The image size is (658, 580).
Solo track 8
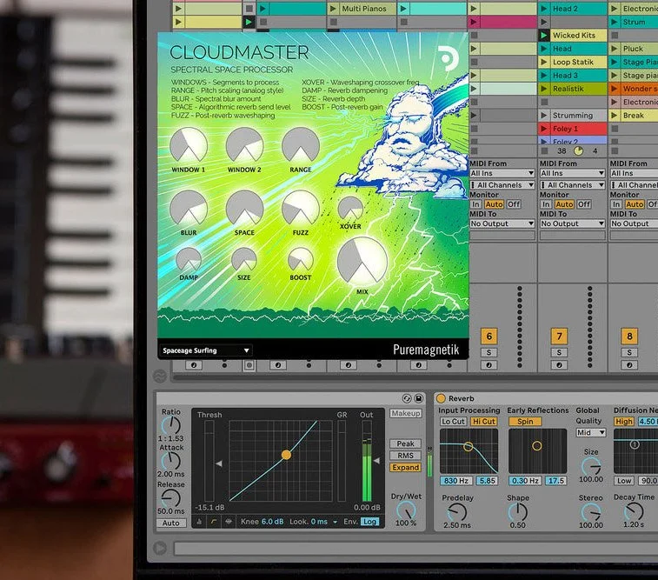(x=629, y=352)
